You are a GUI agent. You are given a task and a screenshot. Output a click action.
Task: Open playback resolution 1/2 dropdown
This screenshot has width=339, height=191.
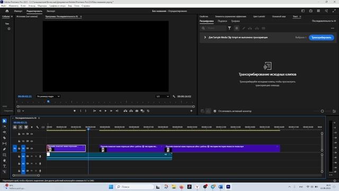(163, 97)
